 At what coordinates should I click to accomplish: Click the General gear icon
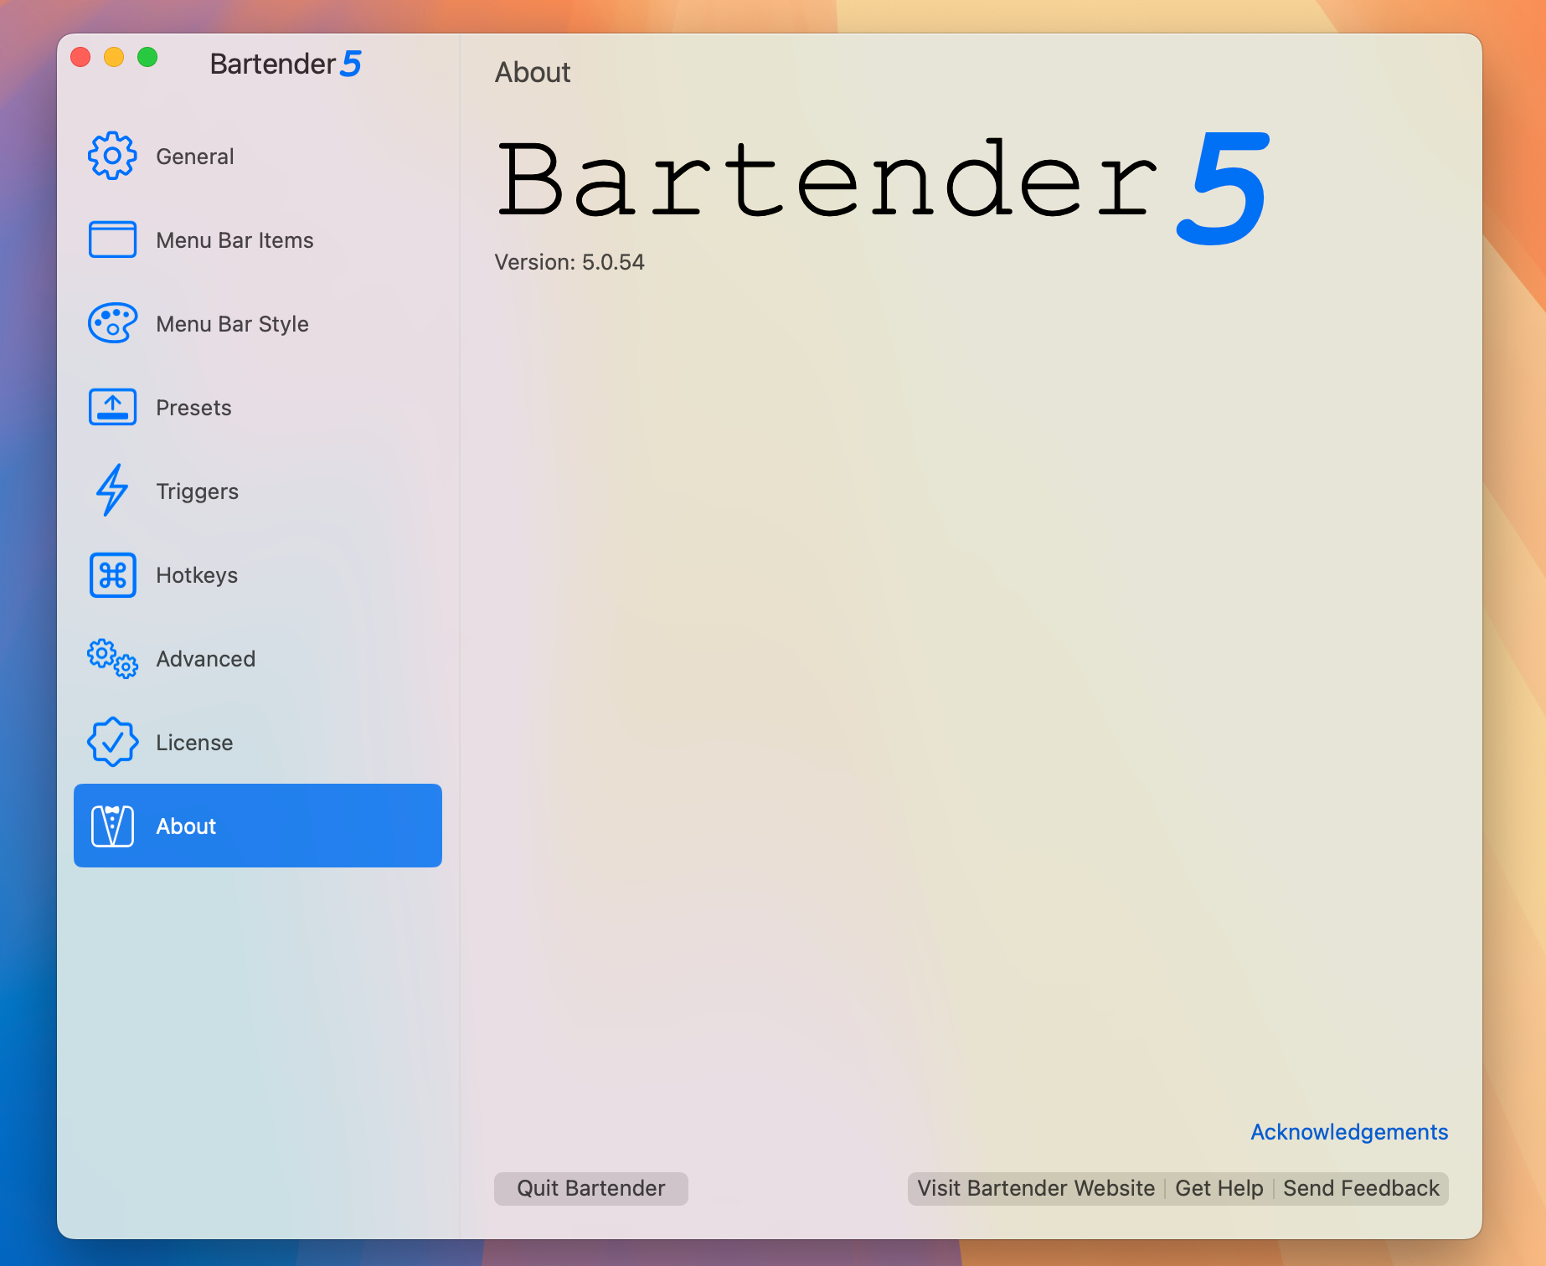(112, 156)
